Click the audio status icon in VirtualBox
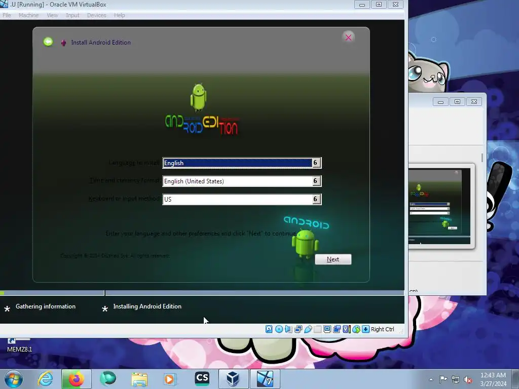The image size is (519, 389). point(288,329)
